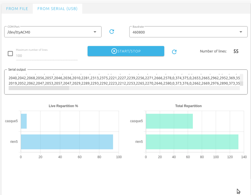Image resolution: width=251 pixels, height=195 pixels.
Task: Click the Number of lines value 55
Action: [x=236, y=51]
